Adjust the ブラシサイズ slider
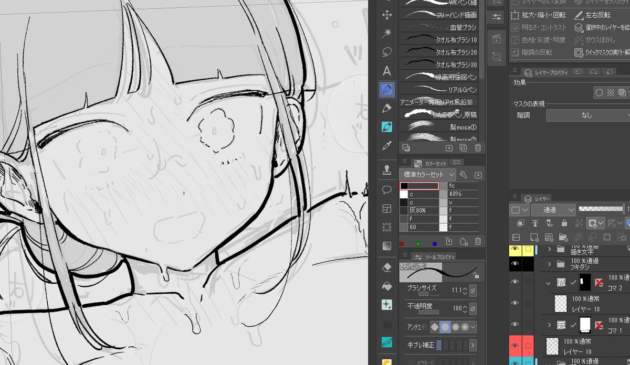 tap(428, 295)
